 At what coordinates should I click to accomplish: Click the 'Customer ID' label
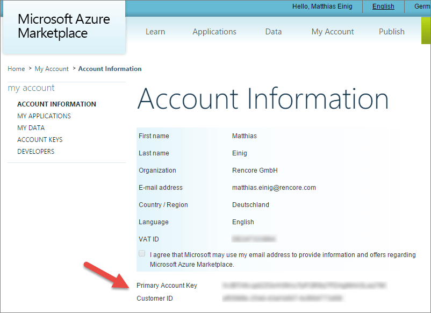(x=155, y=298)
